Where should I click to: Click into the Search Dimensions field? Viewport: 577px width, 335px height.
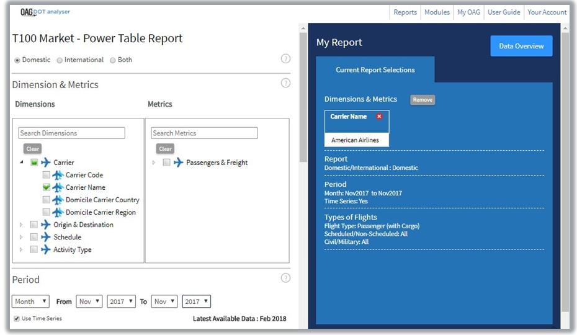point(71,133)
